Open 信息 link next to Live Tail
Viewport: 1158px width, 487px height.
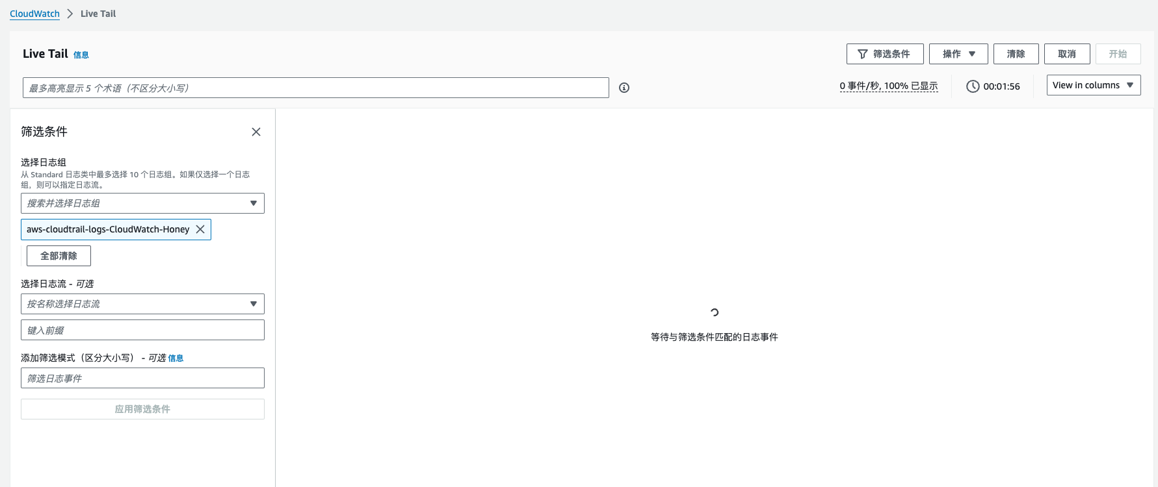(x=81, y=55)
